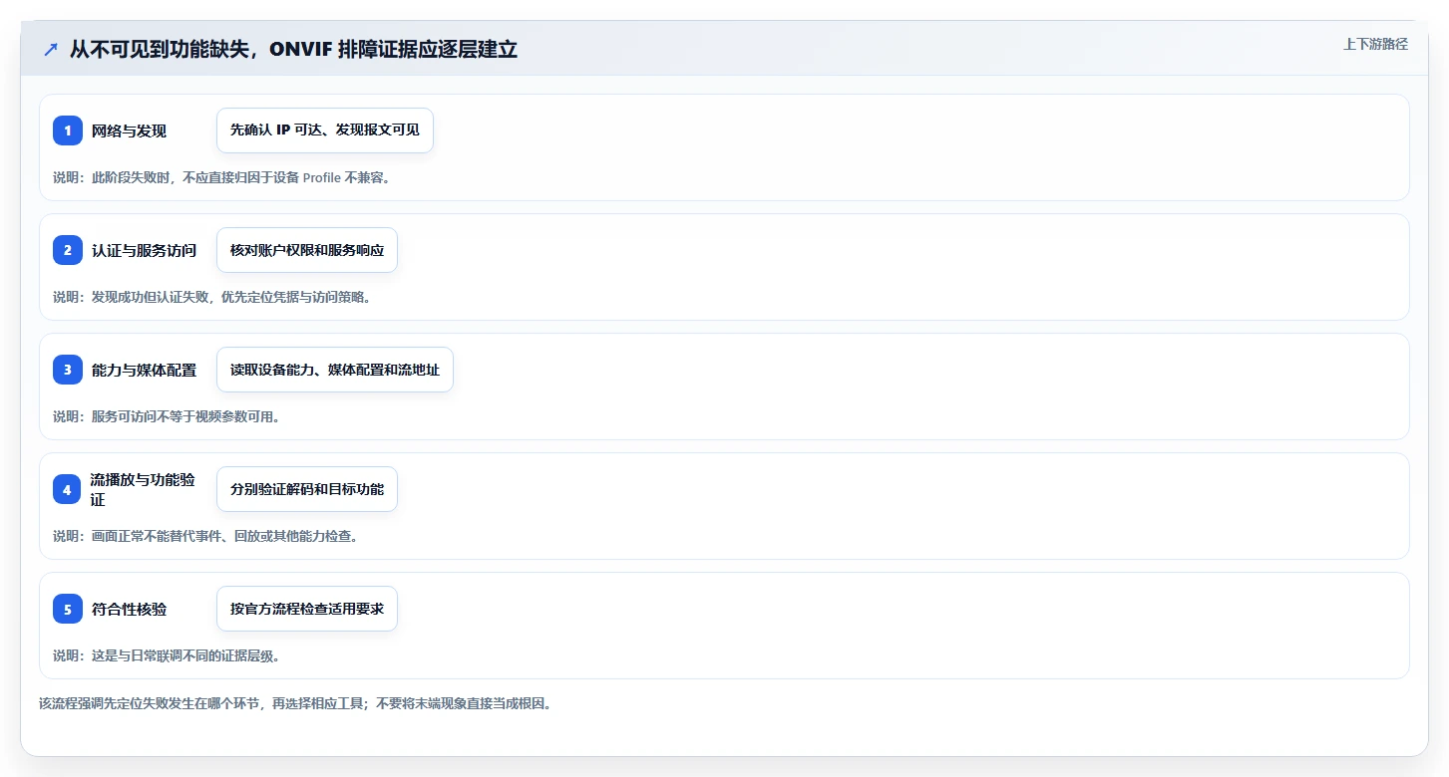The height and width of the screenshot is (777, 1449).
Task: Click the 网络与发现 step title
Action: pyautogui.click(x=129, y=130)
